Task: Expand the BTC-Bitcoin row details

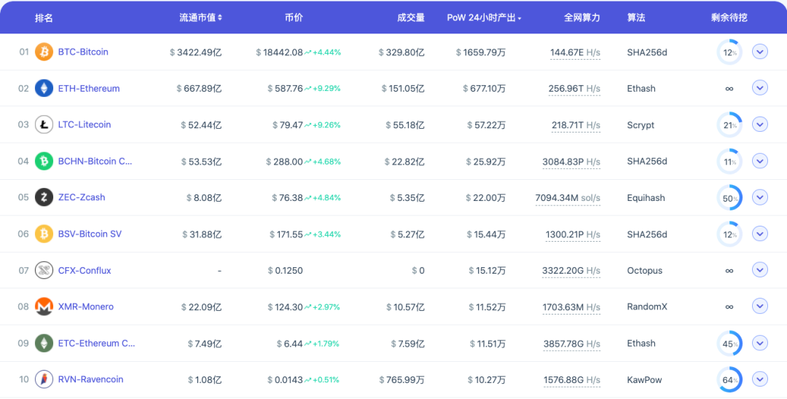Action: click(760, 51)
